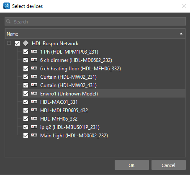Click the device icon beside Enviro1 (Unknown Model)
The image size is (190, 175).
point(34,93)
